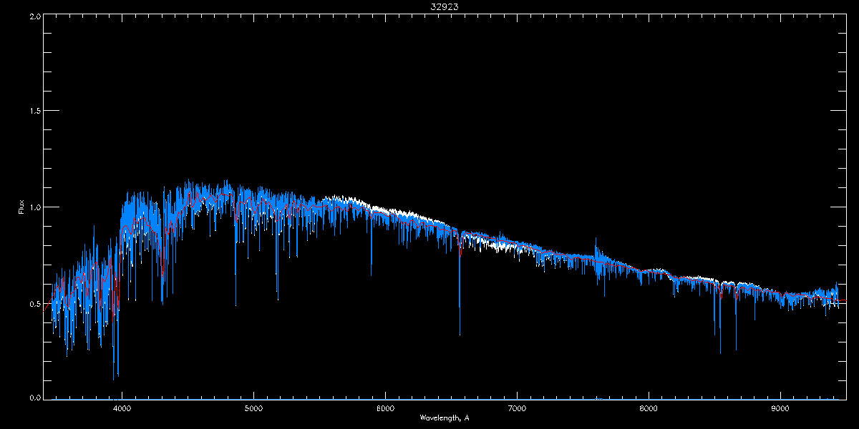859x429 pixels.
Task: Click the x-axis tick label 9000
Action: point(780,408)
